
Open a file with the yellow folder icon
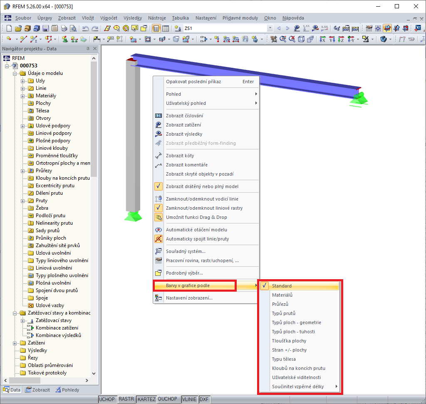click(x=18, y=28)
